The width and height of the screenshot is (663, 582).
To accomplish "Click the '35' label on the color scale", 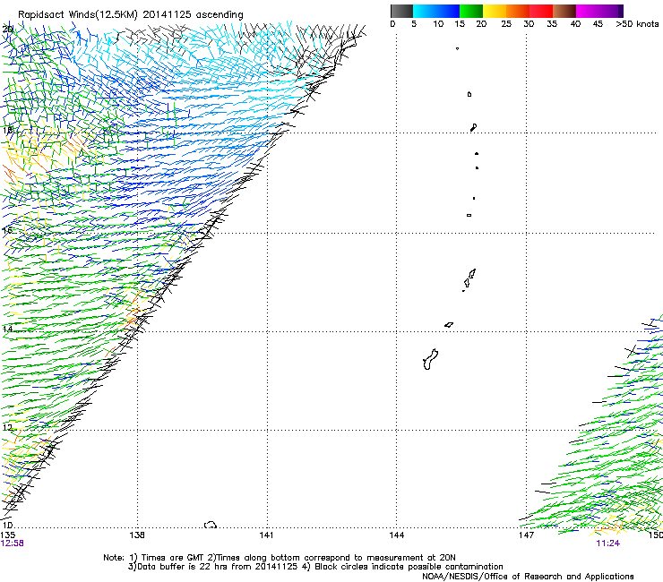I will pos(552,24).
